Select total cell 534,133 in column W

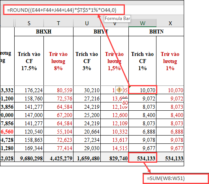[143, 158]
